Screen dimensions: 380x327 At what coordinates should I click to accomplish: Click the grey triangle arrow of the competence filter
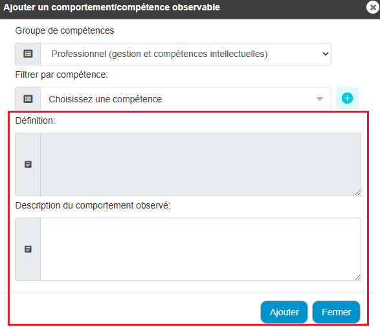(320, 99)
